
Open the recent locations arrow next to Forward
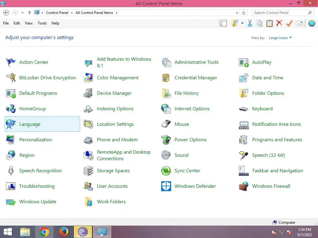(x=22, y=13)
